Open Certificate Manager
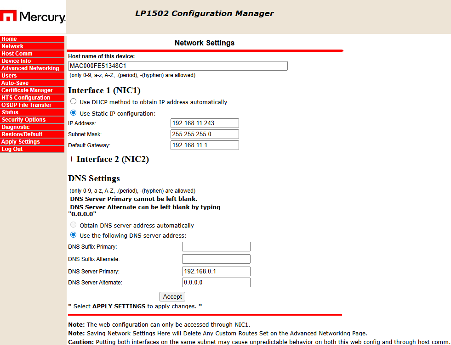This screenshot has width=451, height=345. pos(32,90)
